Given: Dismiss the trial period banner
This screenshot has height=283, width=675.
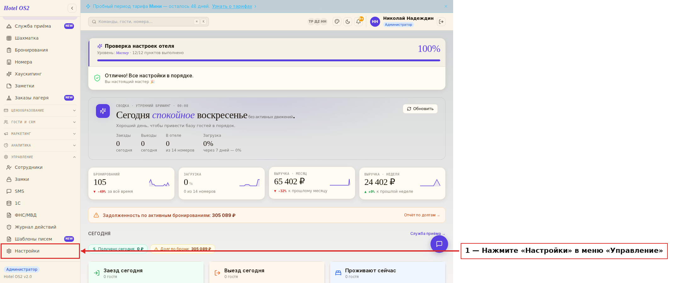Looking at the screenshot, I should pyautogui.click(x=446, y=6).
